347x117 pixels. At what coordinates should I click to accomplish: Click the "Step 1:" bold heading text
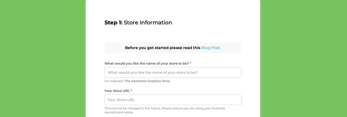click(113, 23)
